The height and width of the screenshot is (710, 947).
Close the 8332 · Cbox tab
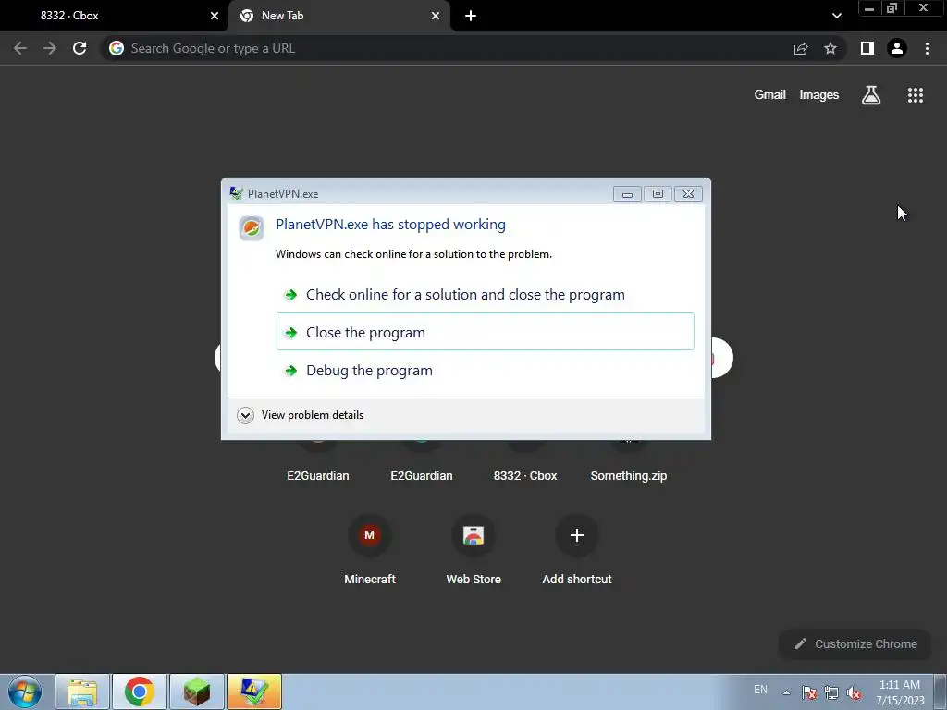coord(215,16)
